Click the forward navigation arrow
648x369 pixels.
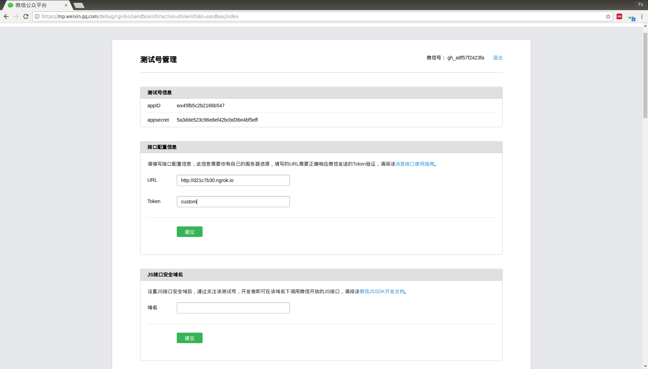tap(16, 16)
